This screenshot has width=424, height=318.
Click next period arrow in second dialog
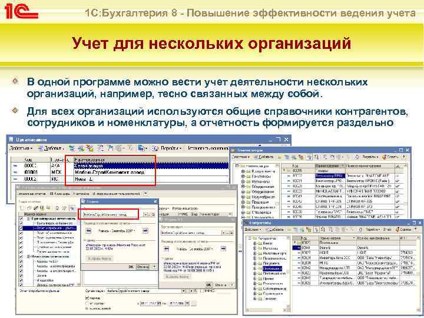click(223, 249)
